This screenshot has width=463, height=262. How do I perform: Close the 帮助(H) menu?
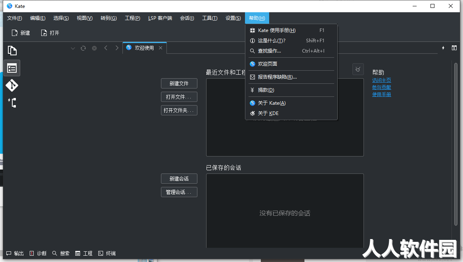[x=257, y=18]
